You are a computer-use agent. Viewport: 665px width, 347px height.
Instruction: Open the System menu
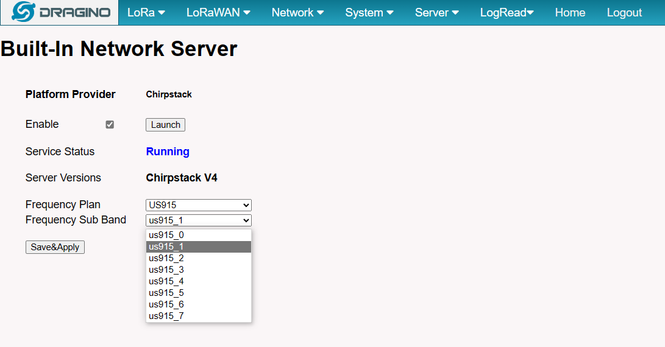[369, 13]
